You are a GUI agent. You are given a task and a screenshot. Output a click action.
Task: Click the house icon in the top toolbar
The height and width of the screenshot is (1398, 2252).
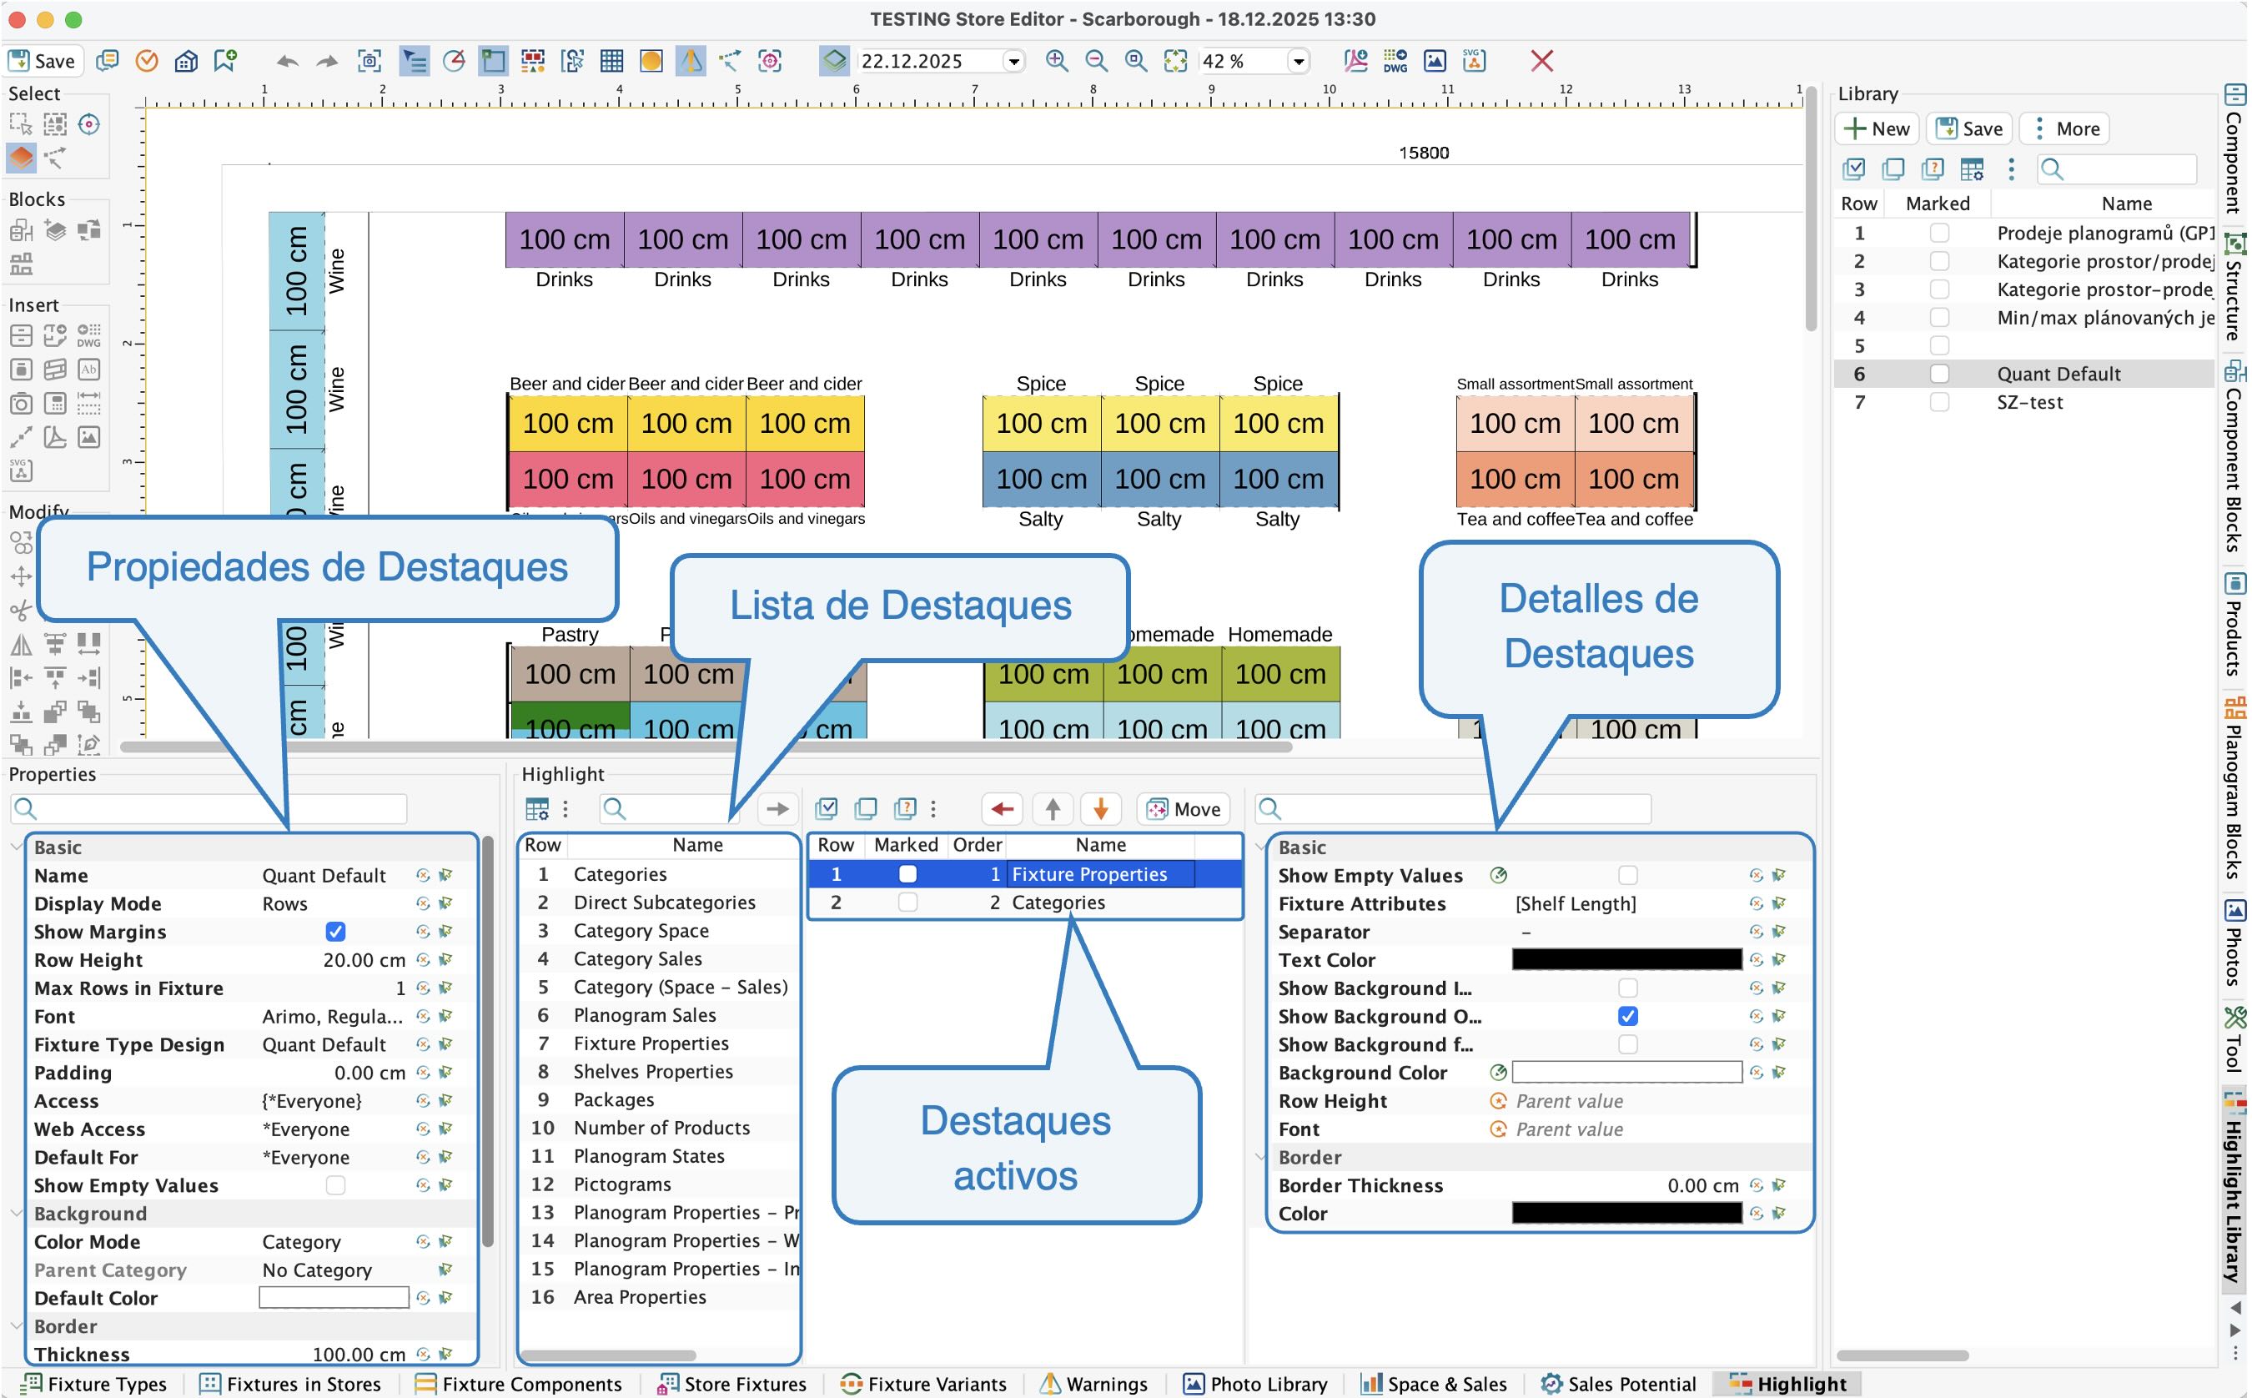point(186,61)
